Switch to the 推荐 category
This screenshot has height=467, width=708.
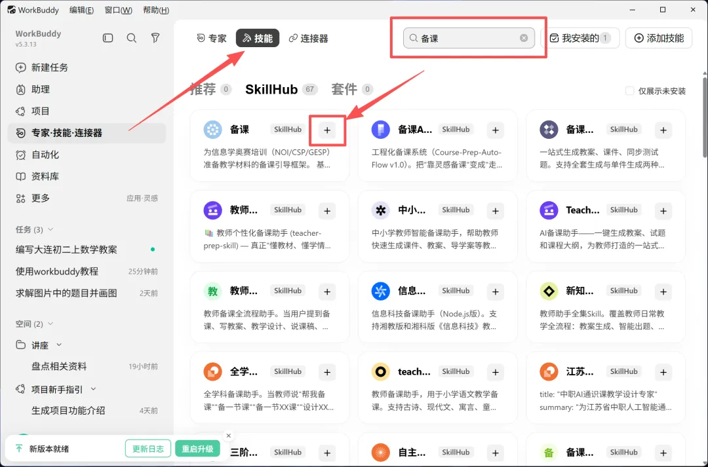click(x=210, y=89)
